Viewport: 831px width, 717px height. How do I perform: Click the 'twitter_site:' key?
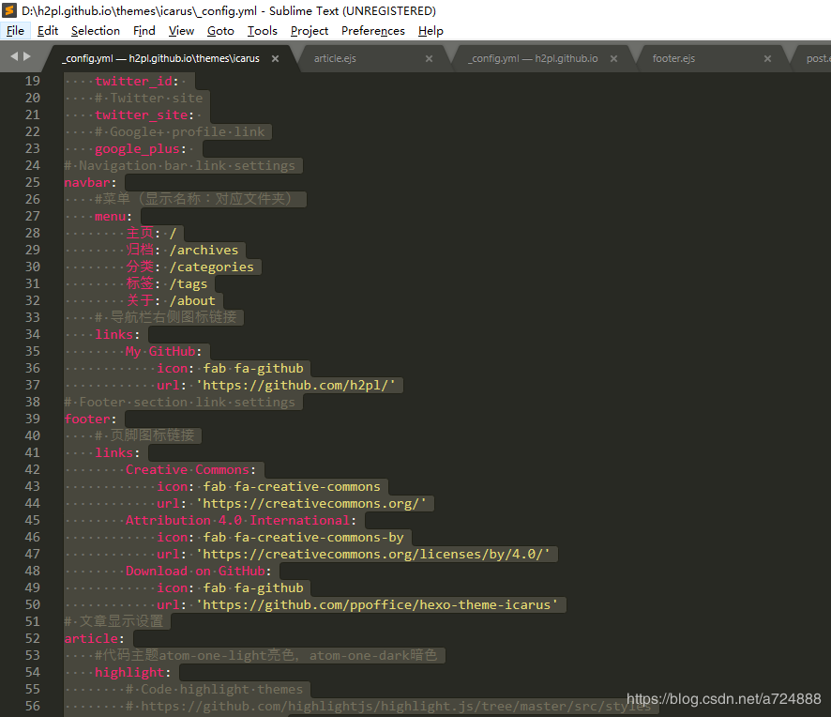point(144,115)
